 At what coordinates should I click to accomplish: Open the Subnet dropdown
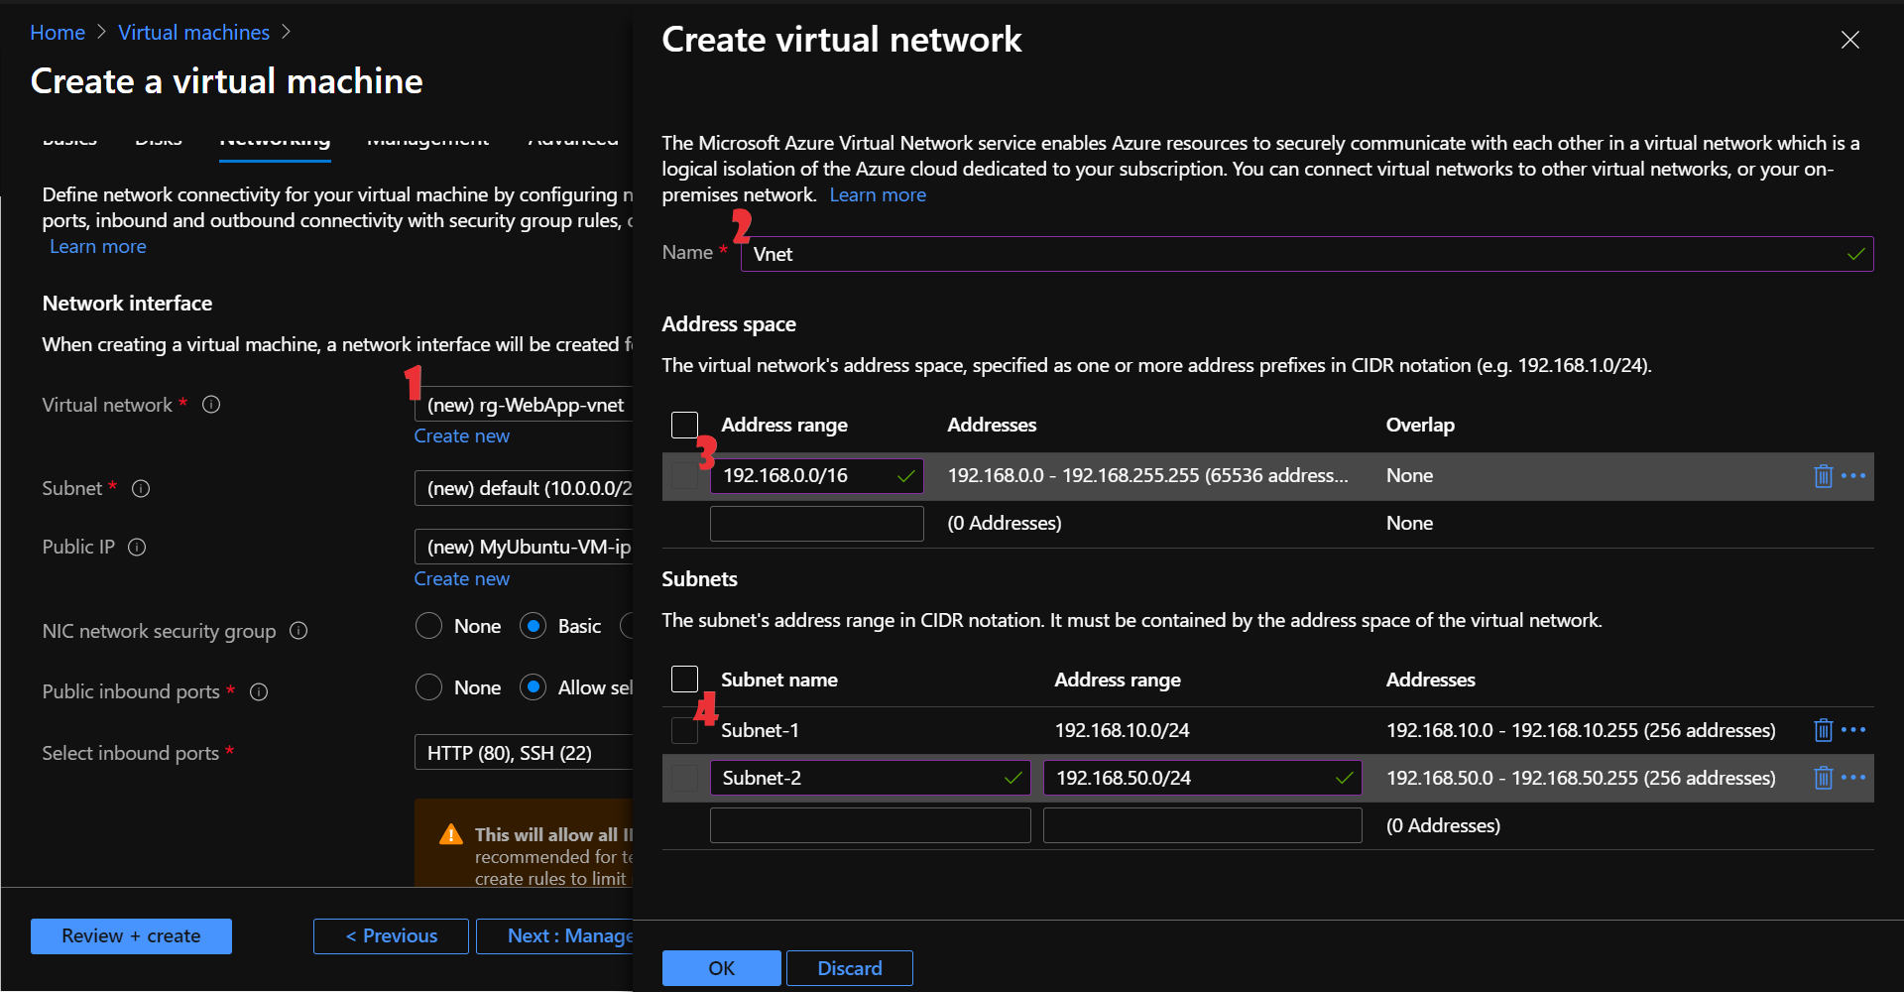524,488
